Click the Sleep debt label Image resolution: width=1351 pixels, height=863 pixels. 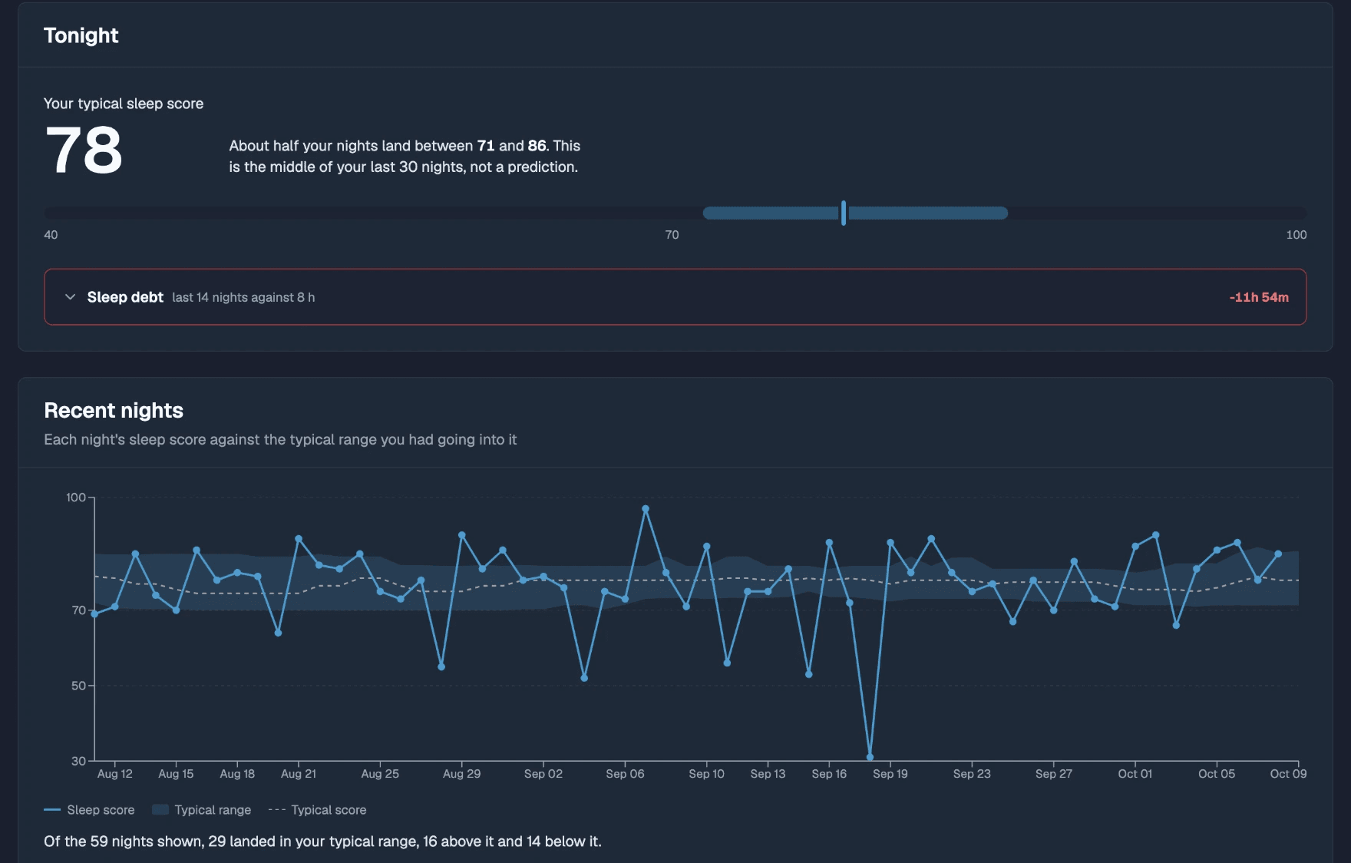tap(125, 297)
